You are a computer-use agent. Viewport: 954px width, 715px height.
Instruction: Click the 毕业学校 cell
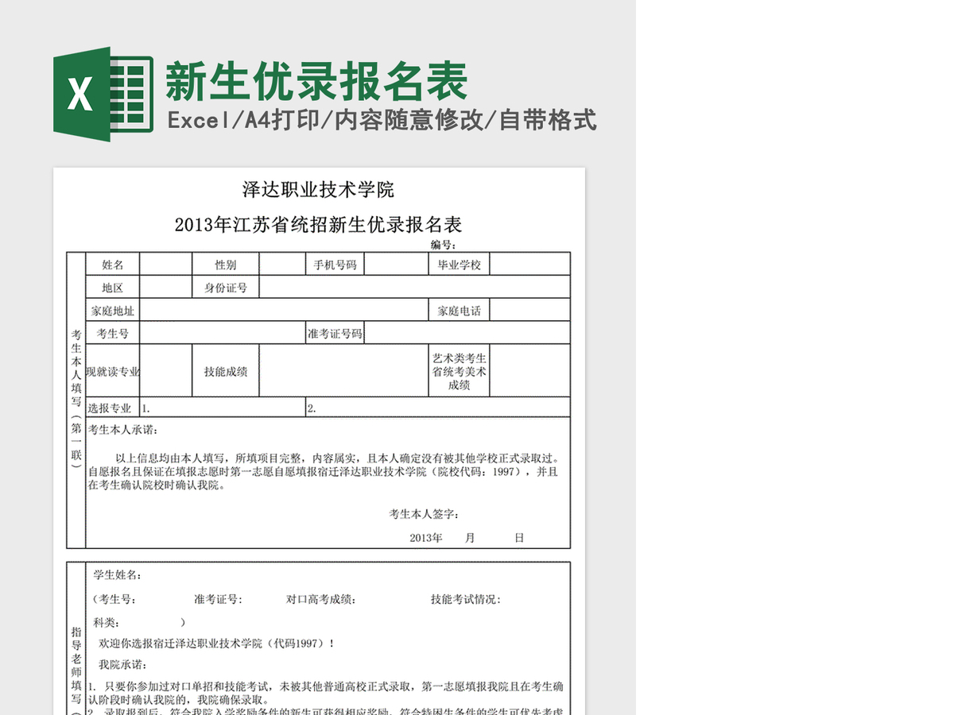(460, 265)
